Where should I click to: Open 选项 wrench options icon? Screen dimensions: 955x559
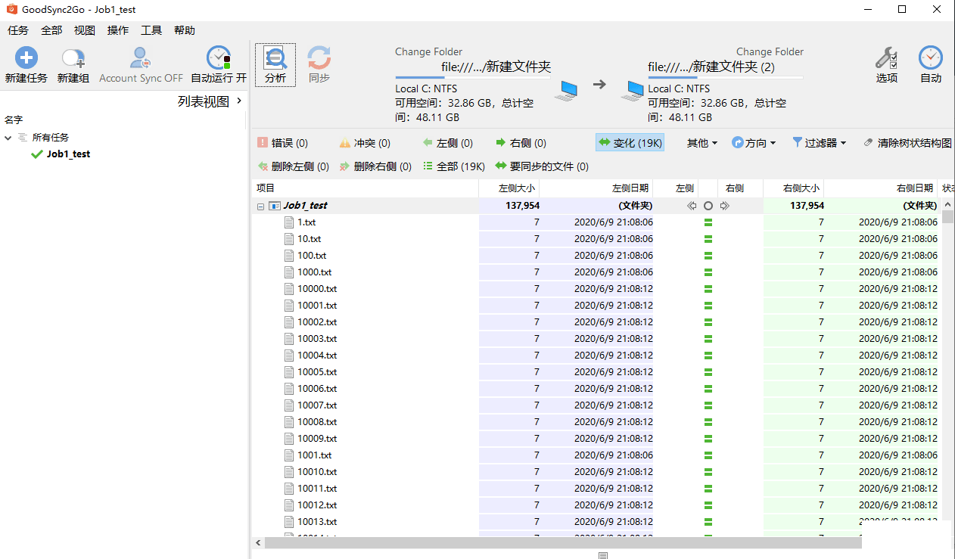click(x=886, y=58)
